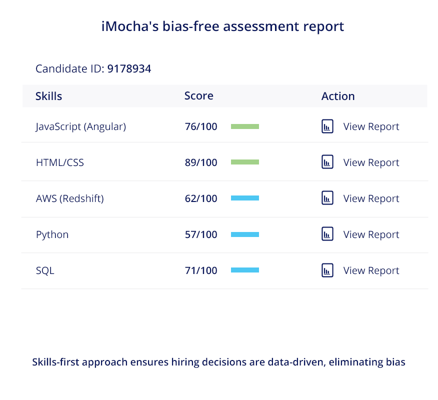The width and height of the screenshot is (438, 400).
Task: Click the report icon for JavaScript (Angular)
Action: (327, 126)
